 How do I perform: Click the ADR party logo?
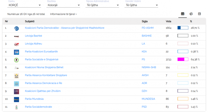click(x=16, y=84)
